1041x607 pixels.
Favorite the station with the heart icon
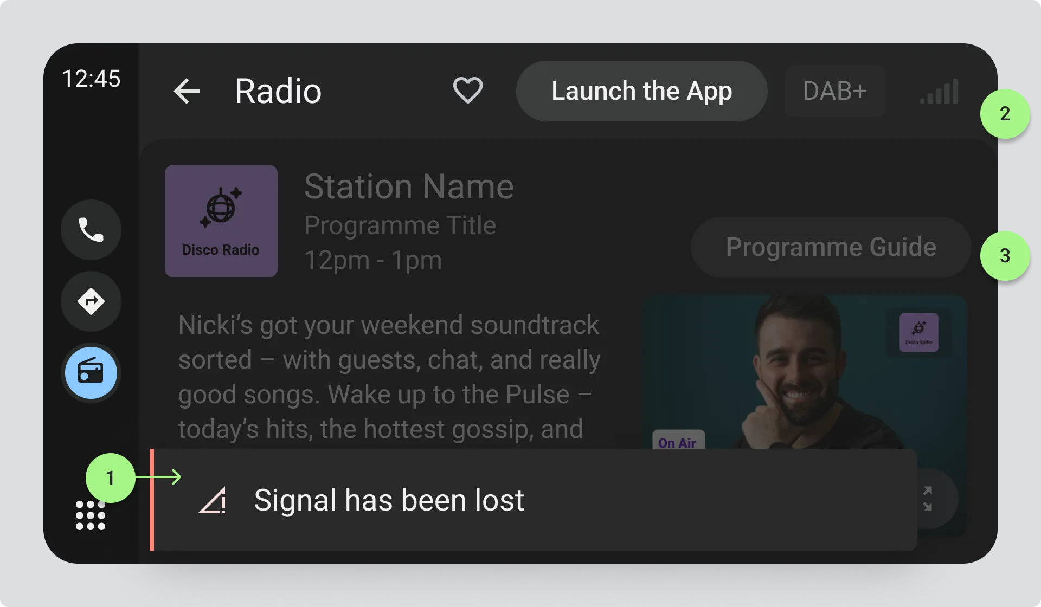click(x=467, y=90)
